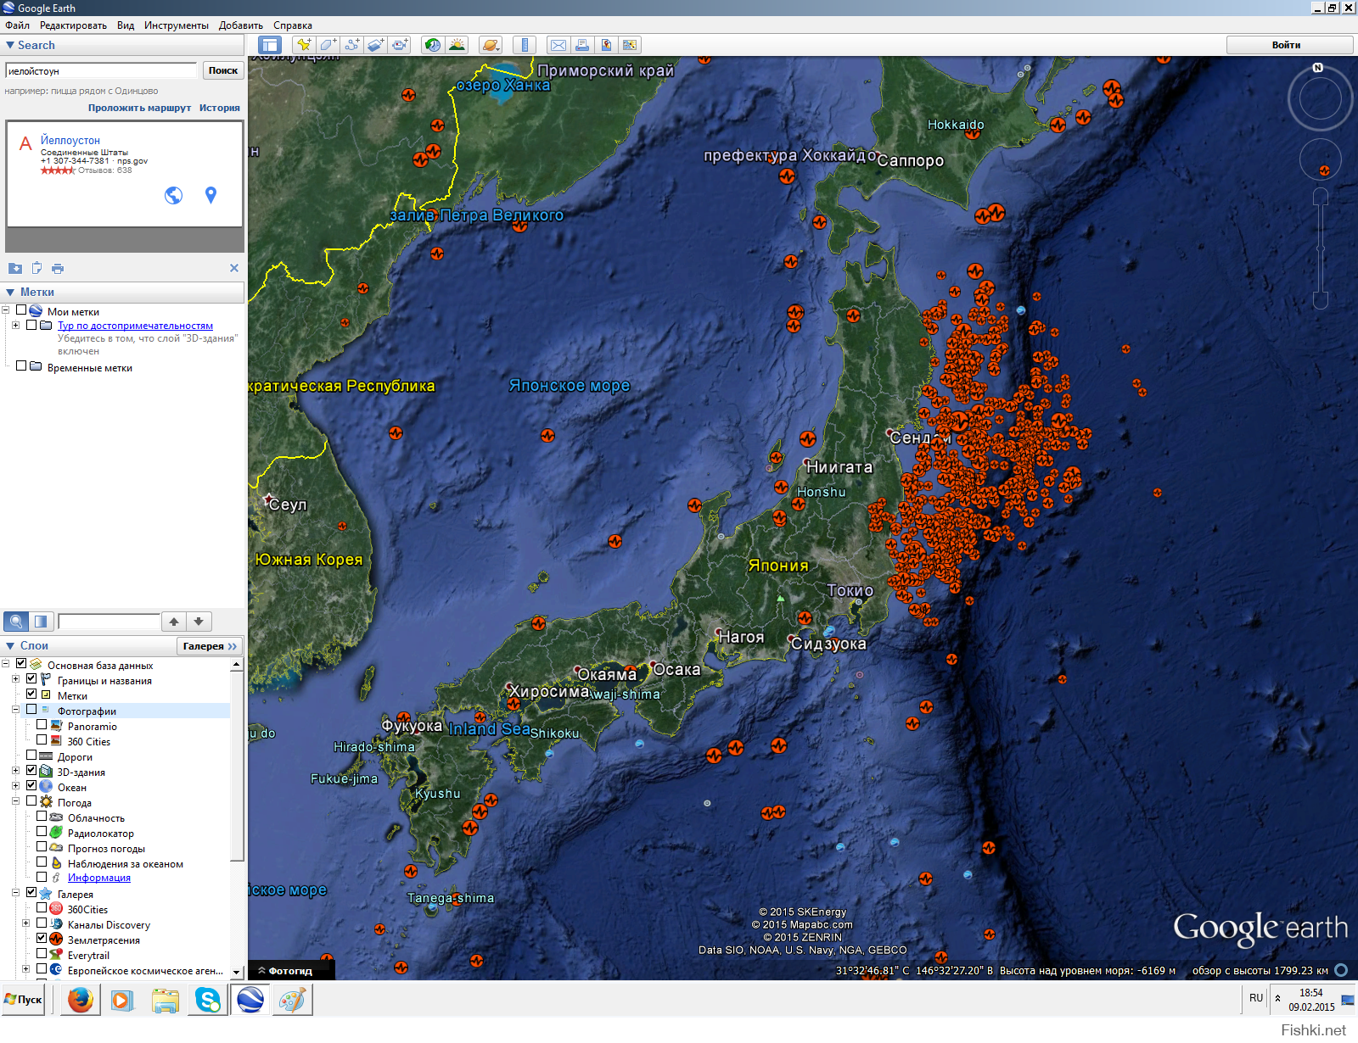
Task: Add a path with the toolbar icon
Action: tap(351, 45)
